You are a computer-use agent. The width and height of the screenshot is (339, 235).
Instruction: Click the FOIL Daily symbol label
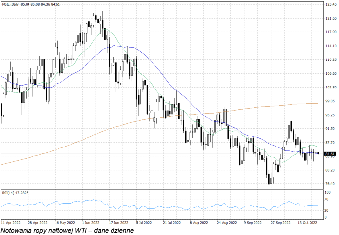pyautogui.click(x=10, y=4)
